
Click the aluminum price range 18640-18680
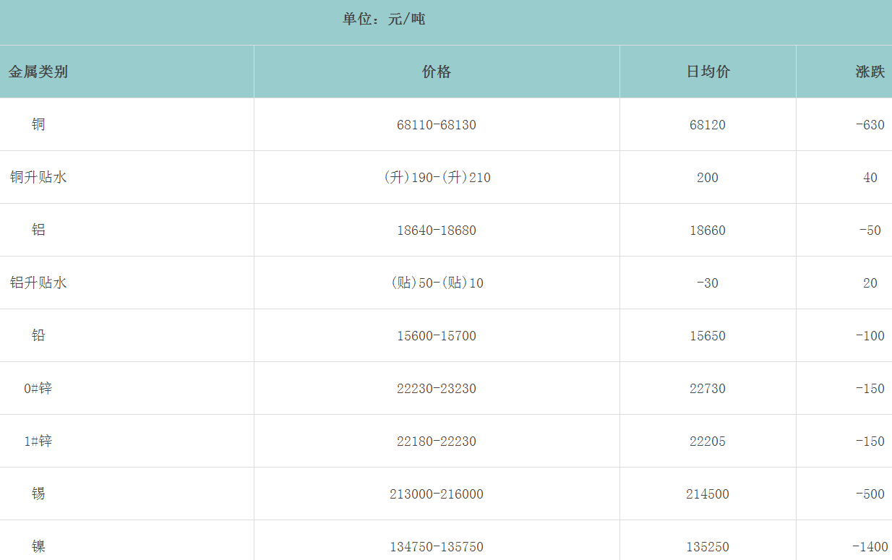pos(437,231)
